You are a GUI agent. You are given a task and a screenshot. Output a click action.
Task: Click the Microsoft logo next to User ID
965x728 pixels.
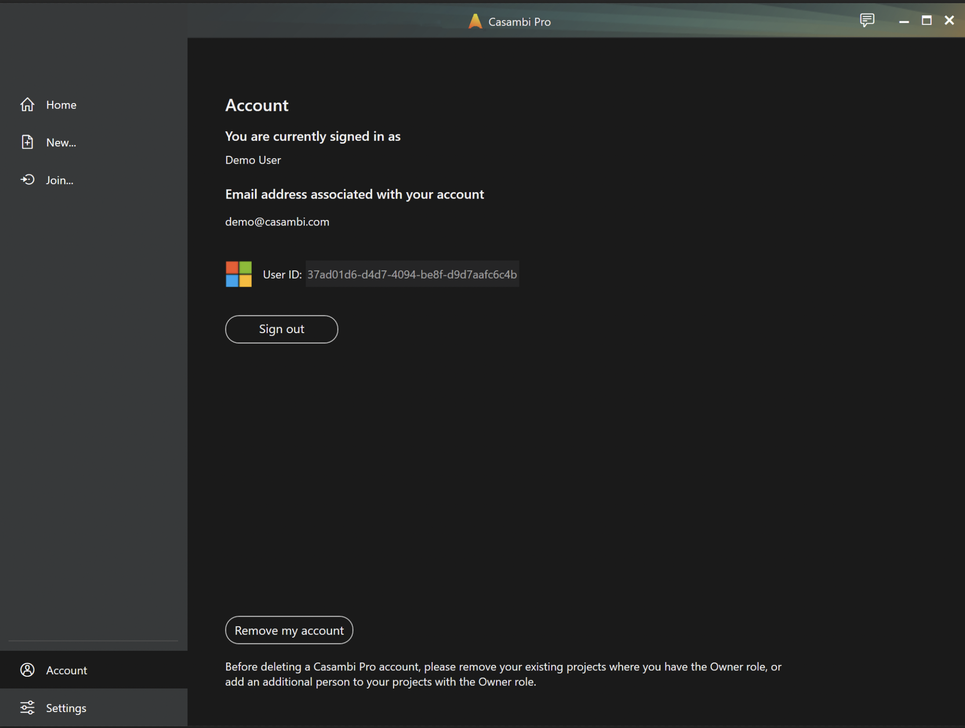[238, 274]
